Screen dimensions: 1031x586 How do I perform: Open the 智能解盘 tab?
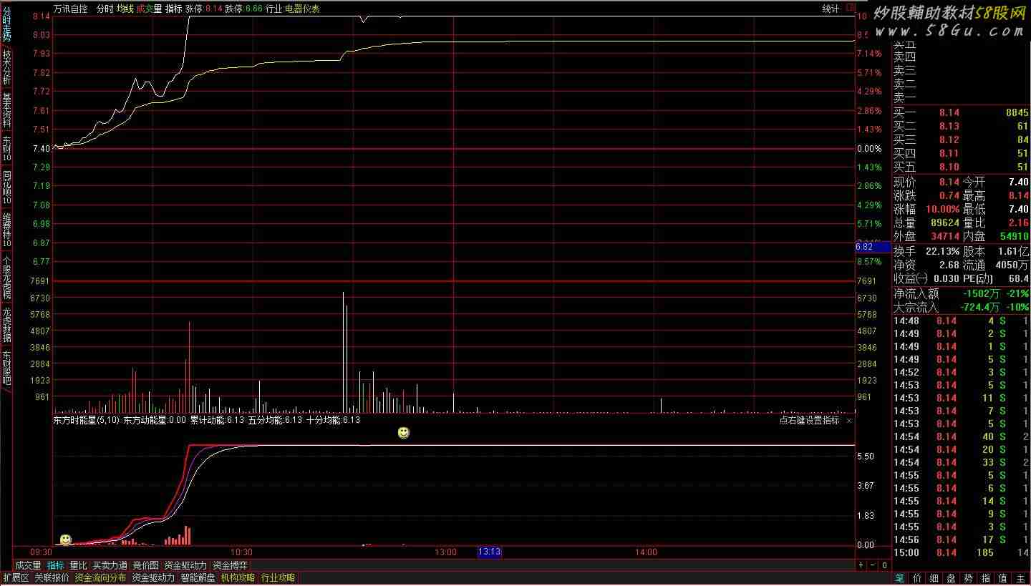198,578
